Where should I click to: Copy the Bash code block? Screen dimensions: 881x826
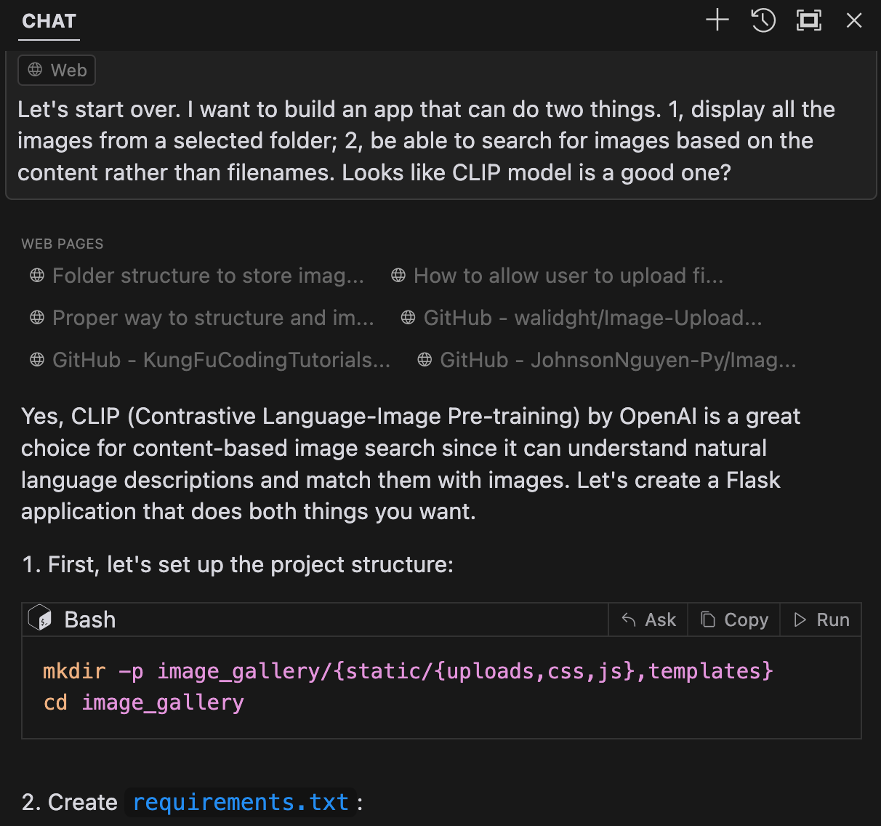734,619
